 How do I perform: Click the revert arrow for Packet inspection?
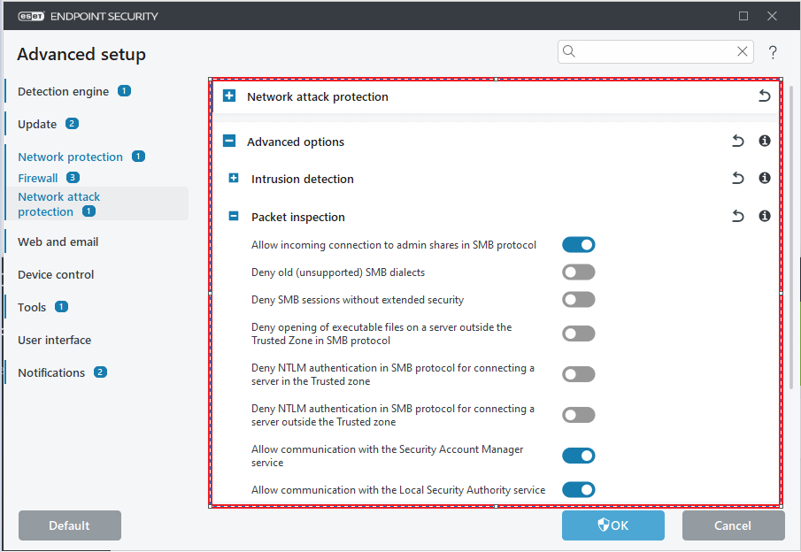coord(737,217)
